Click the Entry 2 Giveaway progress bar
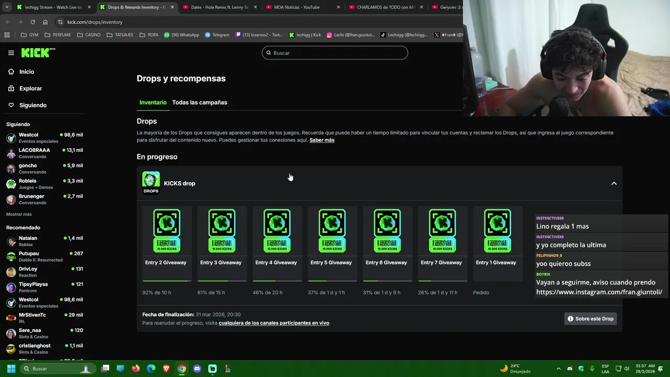The height and width of the screenshot is (377, 670). point(167,281)
